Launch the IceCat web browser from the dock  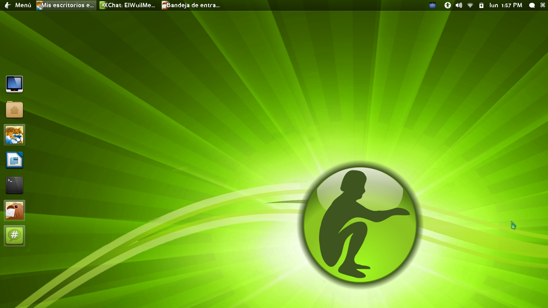click(14, 135)
